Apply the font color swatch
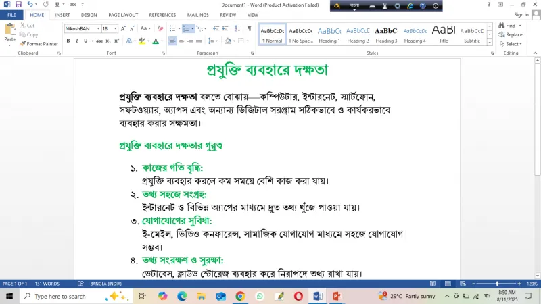This screenshot has width=541, height=304. [x=156, y=41]
